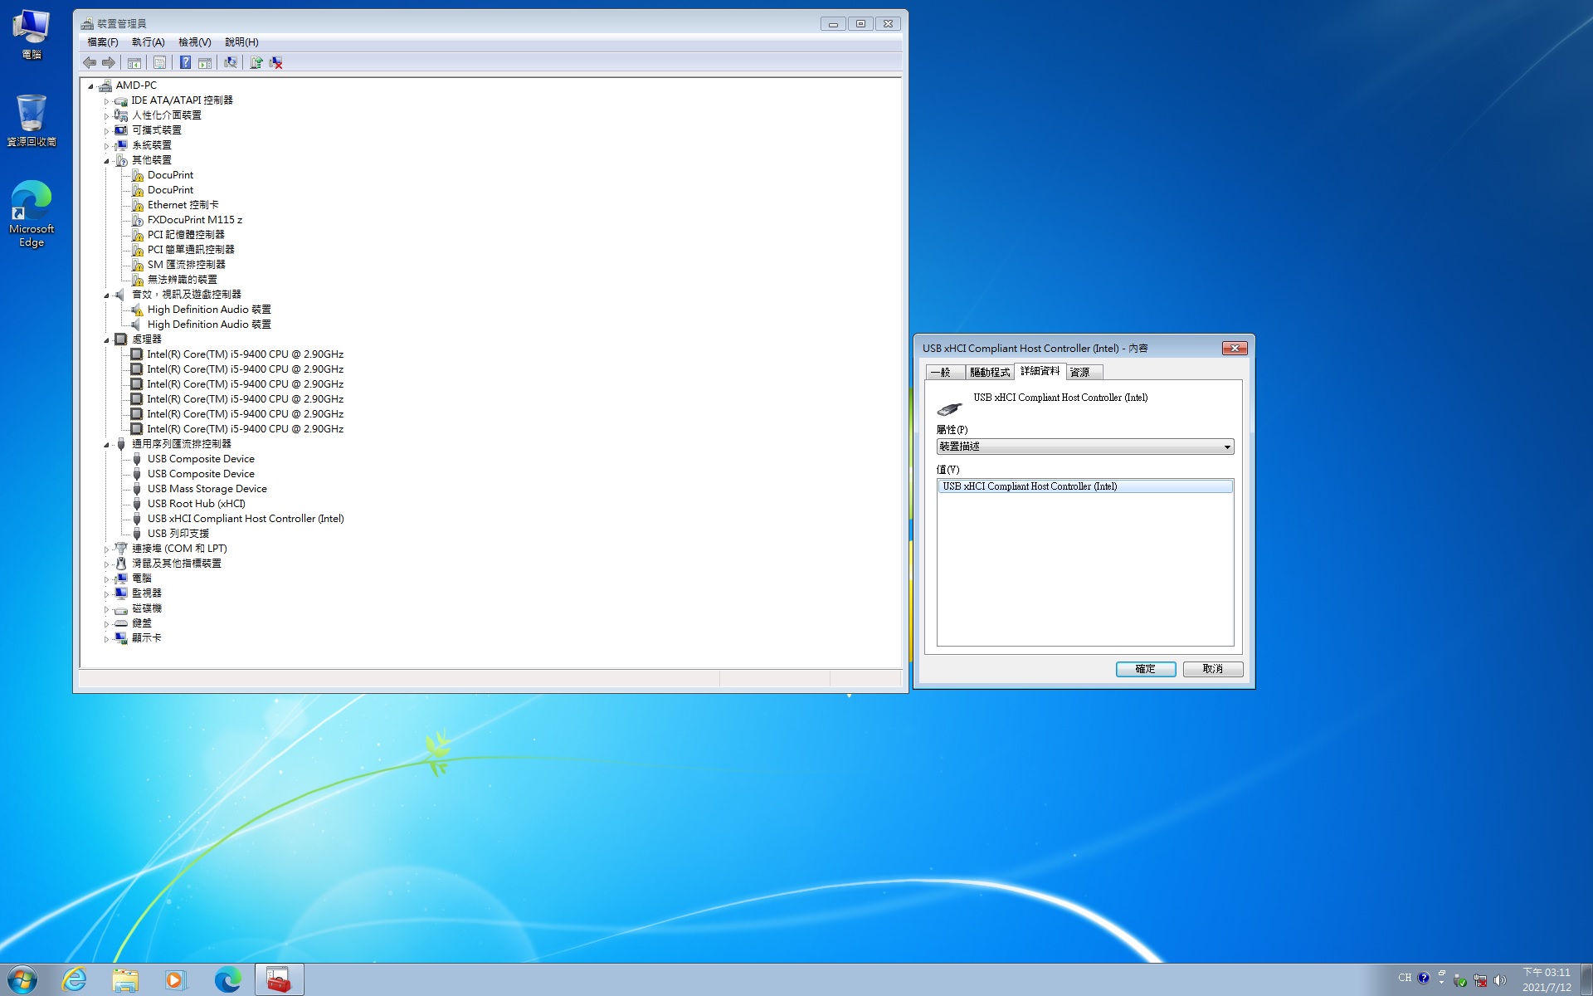This screenshot has height=996, width=1593.
Task: Select the value row in the 值 list
Action: [x=1085, y=486]
